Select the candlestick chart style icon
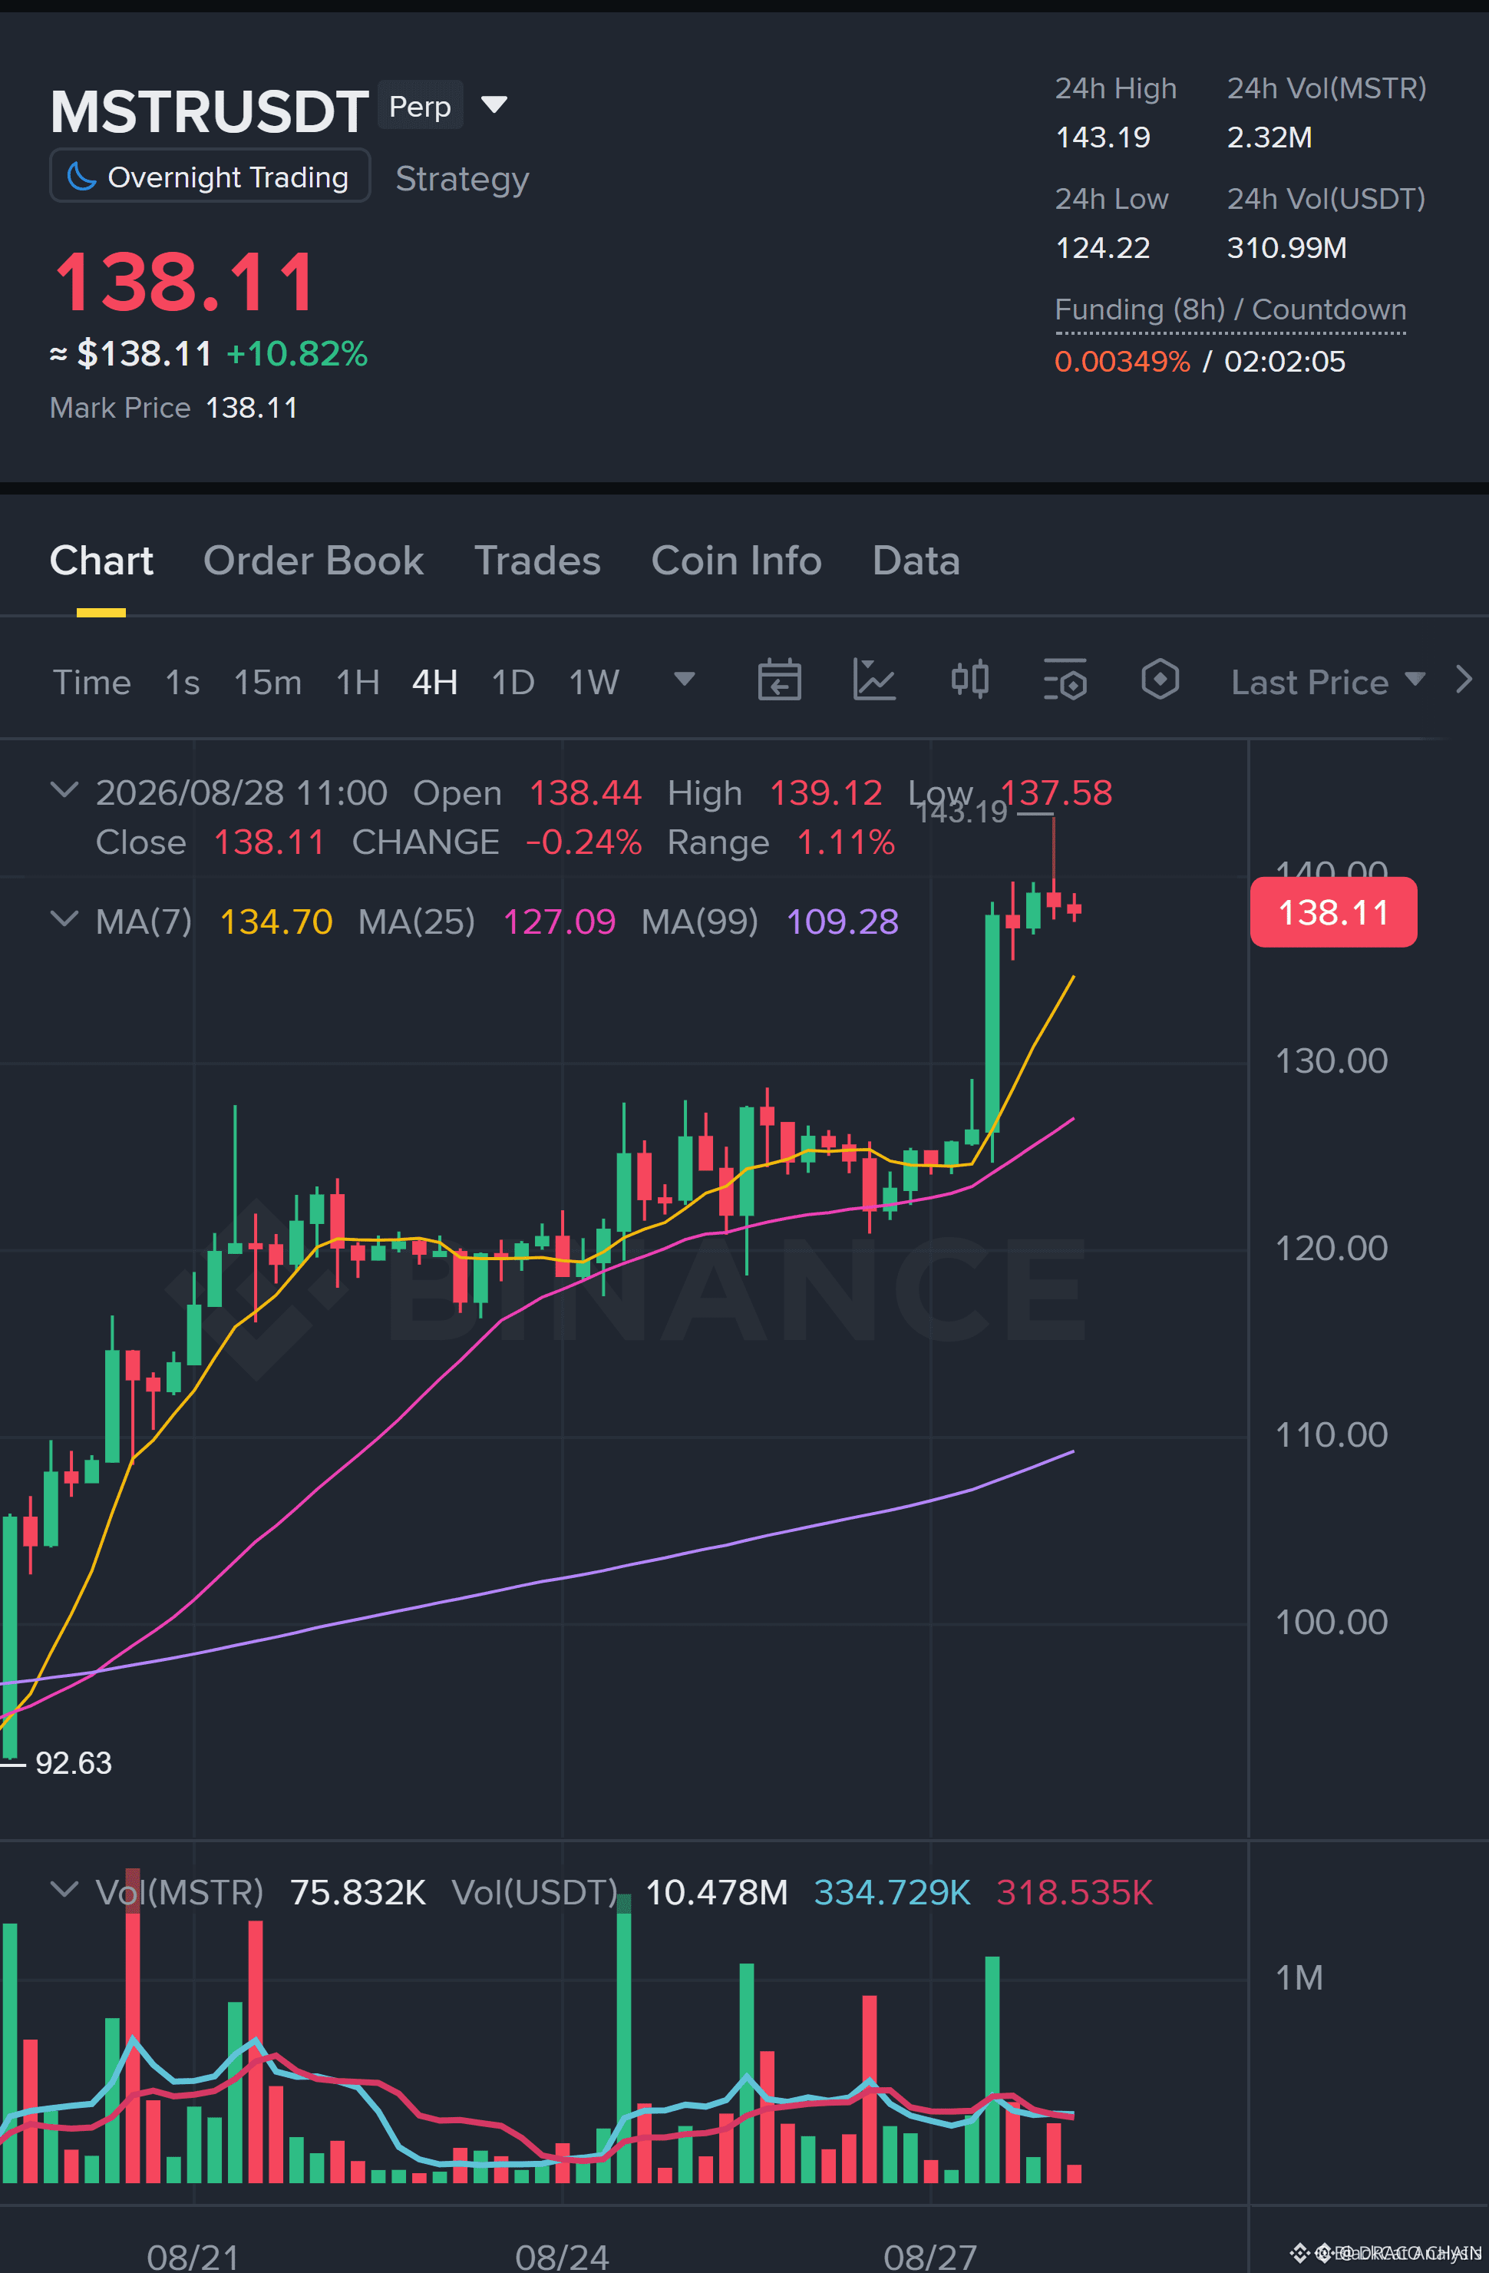This screenshot has width=1489, height=2273. pyautogui.click(x=969, y=680)
